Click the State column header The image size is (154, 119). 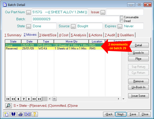(13, 41)
